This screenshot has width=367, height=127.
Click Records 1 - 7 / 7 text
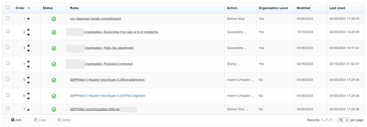320,120
